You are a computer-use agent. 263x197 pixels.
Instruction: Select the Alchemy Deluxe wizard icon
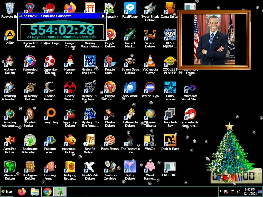point(10,61)
